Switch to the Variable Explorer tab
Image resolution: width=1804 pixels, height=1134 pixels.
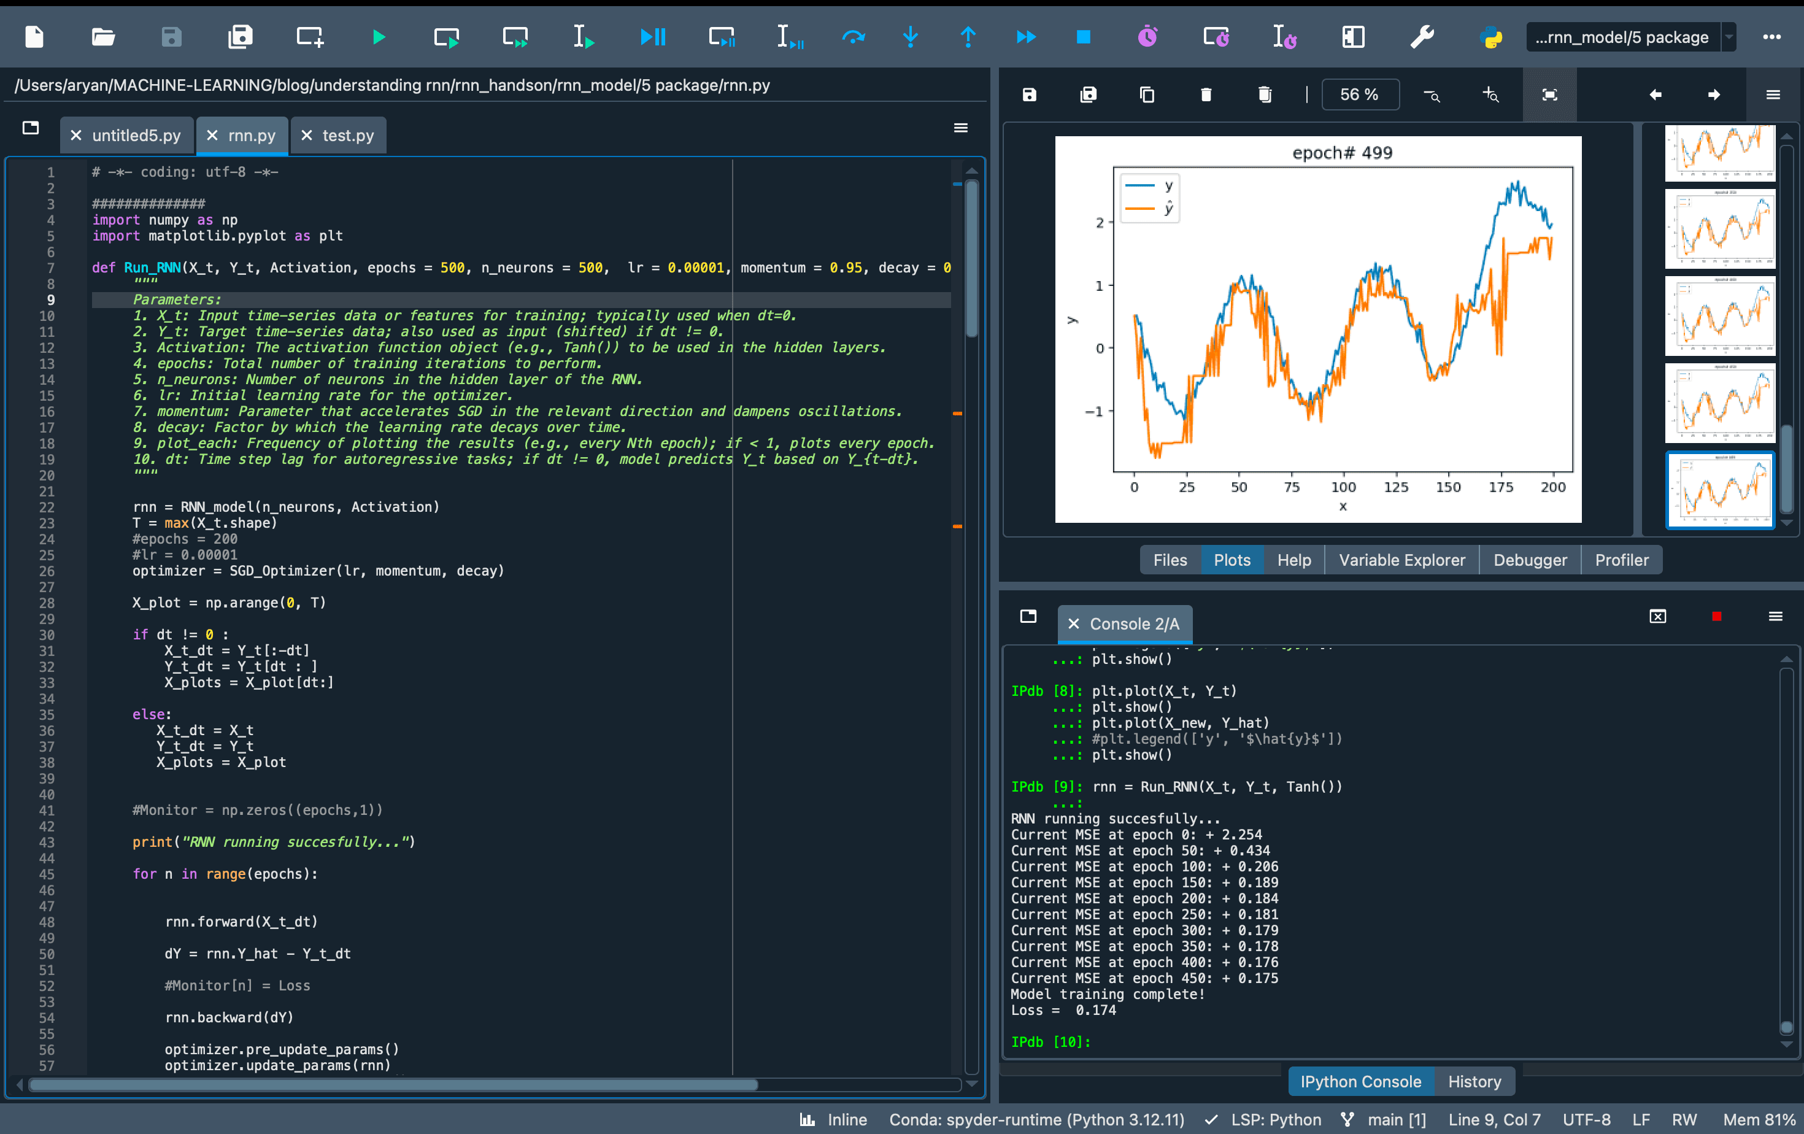(1401, 560)
